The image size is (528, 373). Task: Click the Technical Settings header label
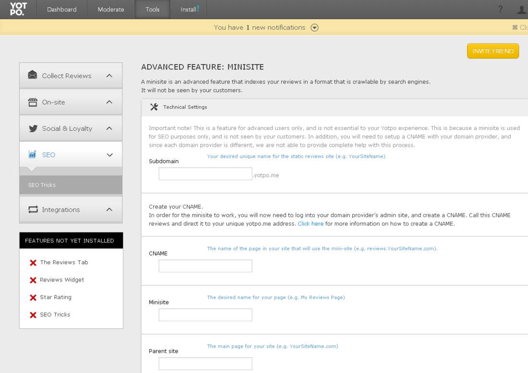coord(185,107)
